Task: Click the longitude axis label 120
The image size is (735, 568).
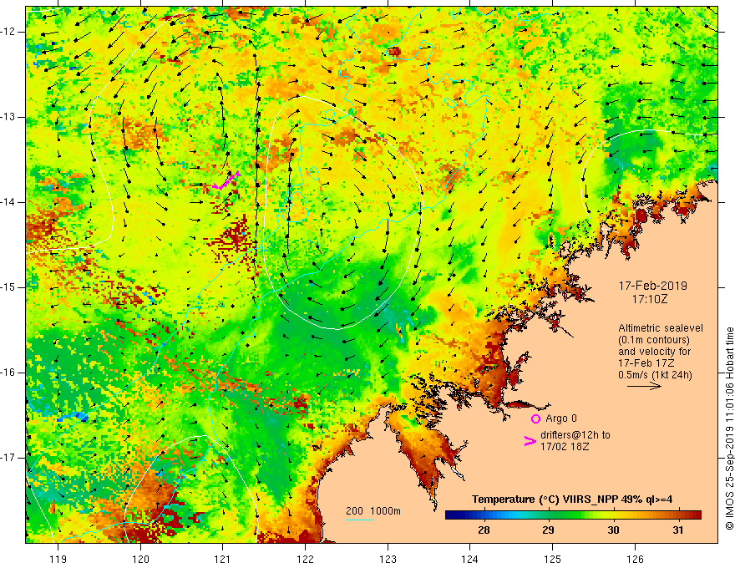Action: pyautogui.click(x=140, y=559)
